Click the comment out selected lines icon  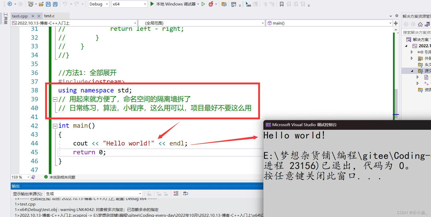click(x=265, y=4)
